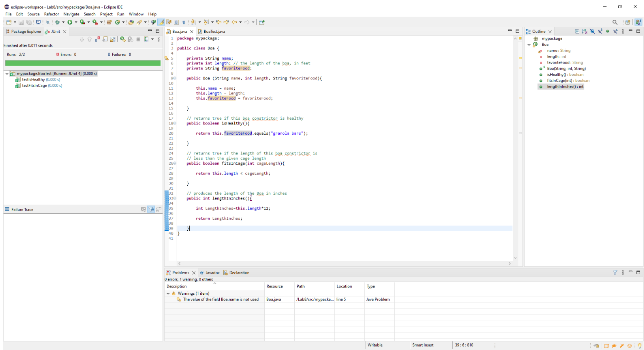Open Test Run History dropdown arrow
Screen dimensions: 644x350
point(153,39)
